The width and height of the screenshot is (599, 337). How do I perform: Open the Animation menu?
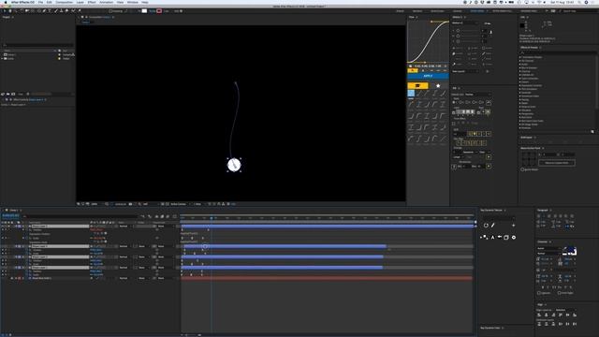click(x=106, y=2)
